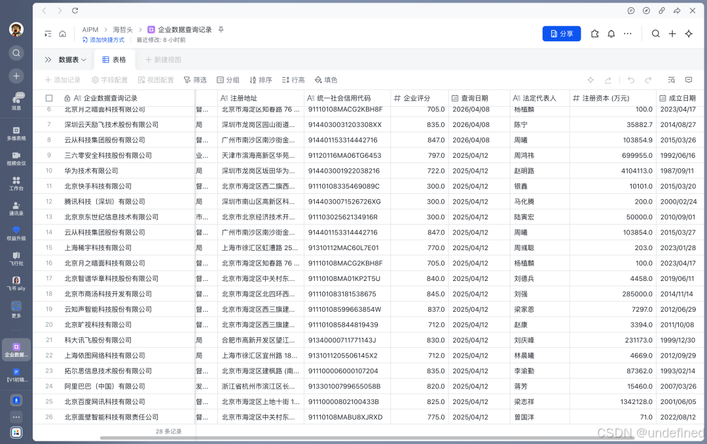Tick the select-all checkbox in header row
707x444 pixels.
click(x=49, y=98)
